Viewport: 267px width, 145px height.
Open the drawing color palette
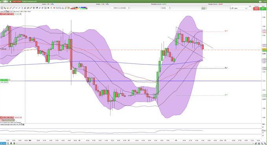tap(79, 8)
